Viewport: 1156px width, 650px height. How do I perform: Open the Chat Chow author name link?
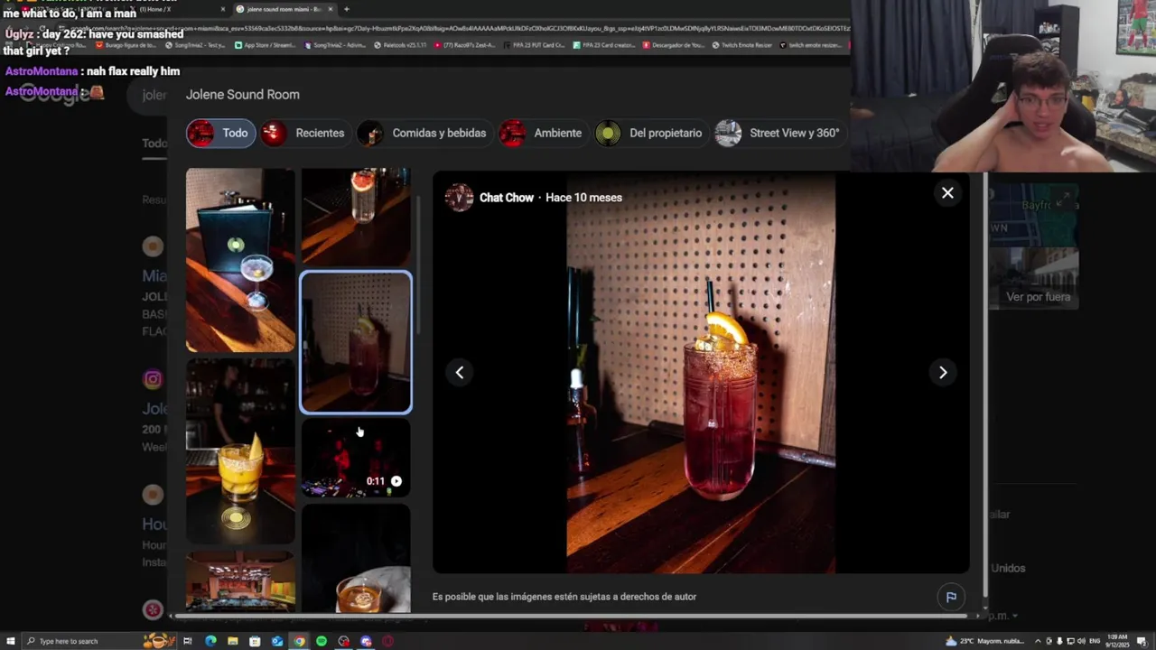507,198
